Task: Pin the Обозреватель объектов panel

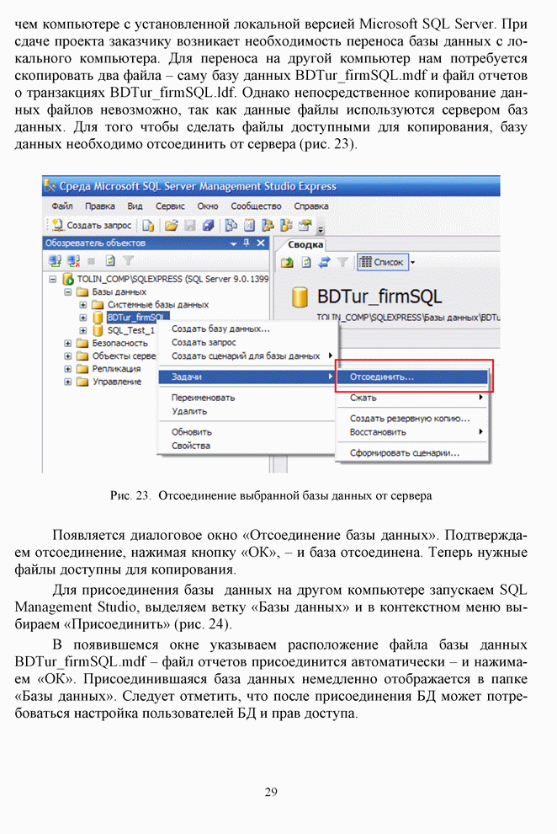Action: (x=246, y=243)
